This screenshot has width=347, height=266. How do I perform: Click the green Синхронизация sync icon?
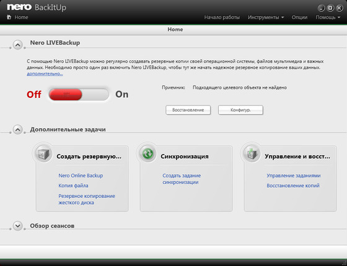[147, 154]
